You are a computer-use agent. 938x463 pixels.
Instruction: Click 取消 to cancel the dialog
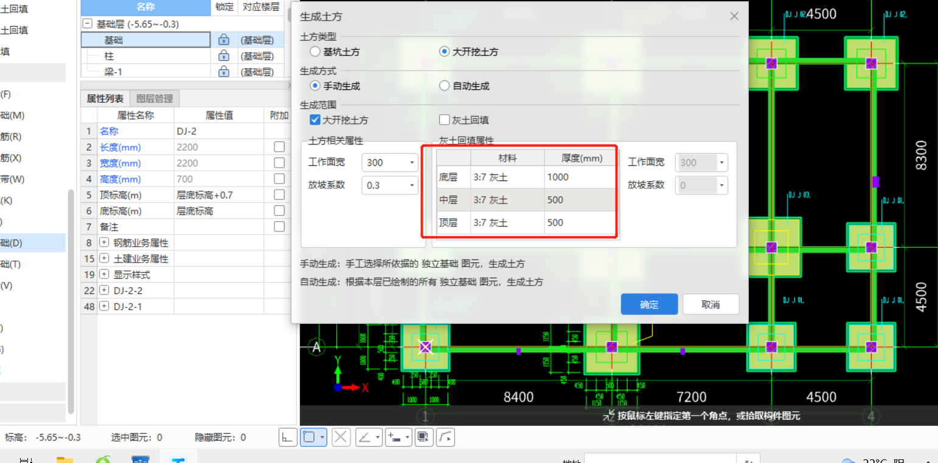point(710,304)
